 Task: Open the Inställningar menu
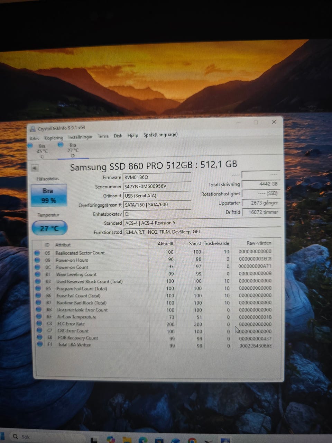click(x=80, y=137)
